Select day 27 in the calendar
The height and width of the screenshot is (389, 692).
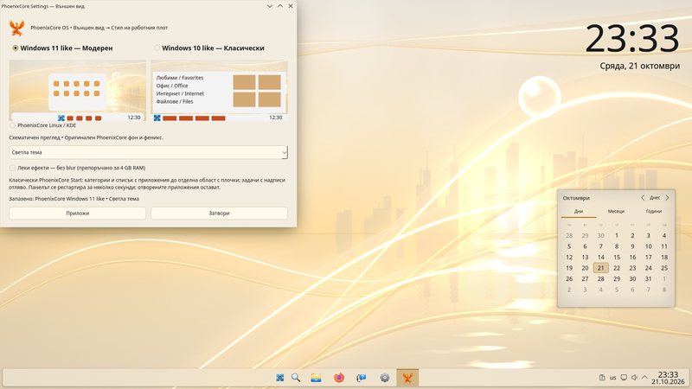pos(585,278)
